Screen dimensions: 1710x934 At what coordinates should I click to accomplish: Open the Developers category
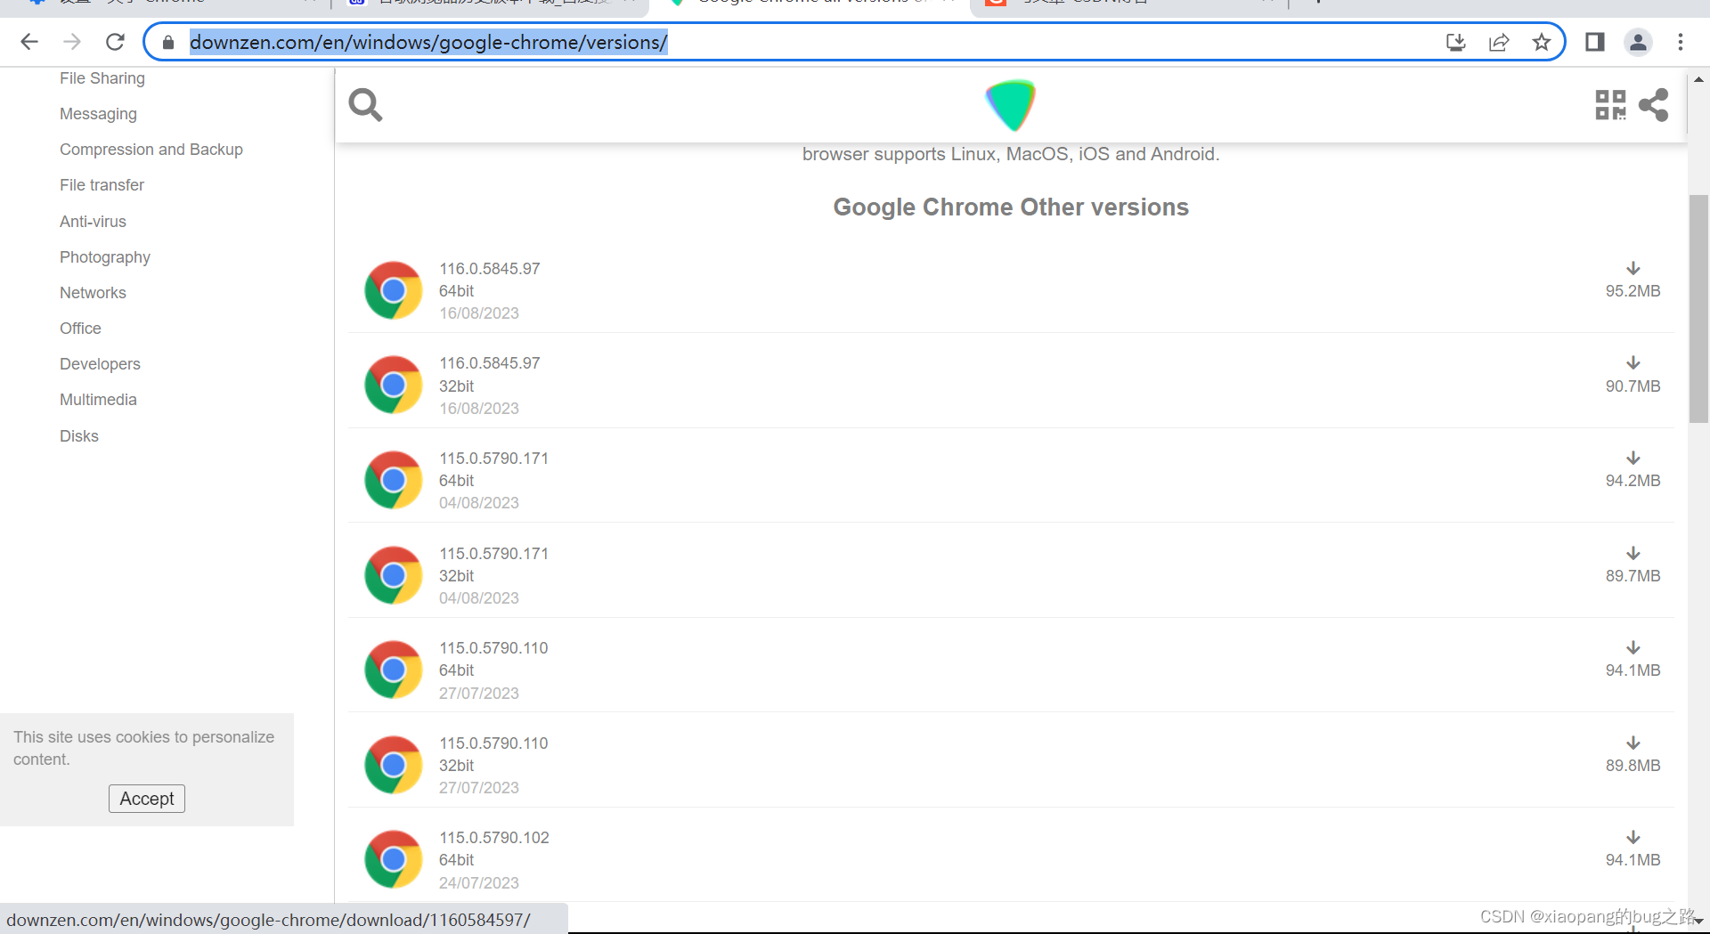click(100, 364)
